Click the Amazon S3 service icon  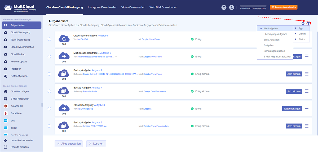point(6,106)
